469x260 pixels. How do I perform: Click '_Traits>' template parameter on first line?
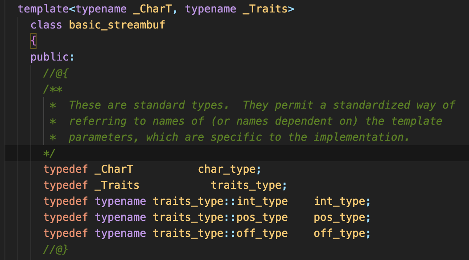(x=268, y=9)
